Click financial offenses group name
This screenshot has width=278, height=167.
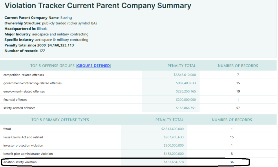click(15, 100)
